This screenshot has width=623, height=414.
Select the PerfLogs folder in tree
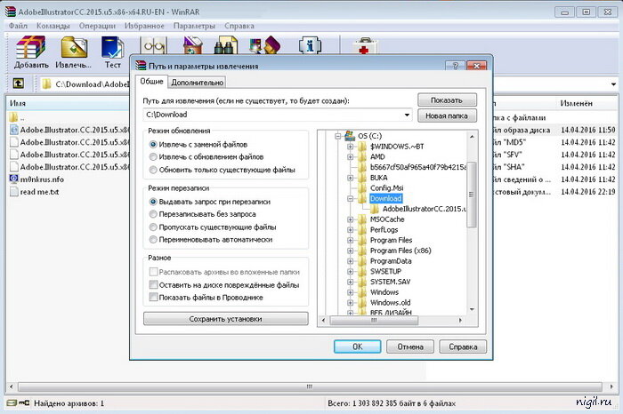pos(384,229)
